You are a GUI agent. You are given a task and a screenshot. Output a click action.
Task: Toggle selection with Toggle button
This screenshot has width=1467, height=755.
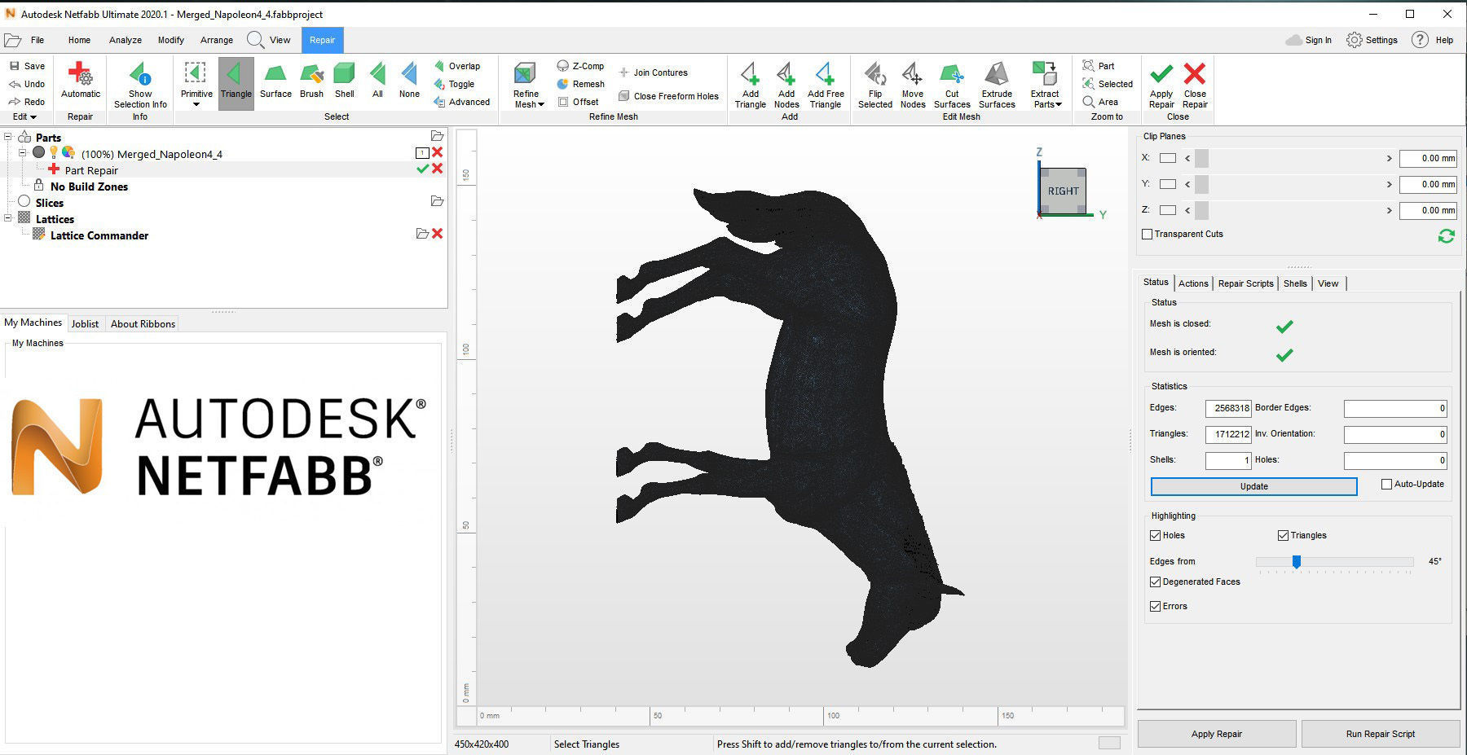point(454,84)
